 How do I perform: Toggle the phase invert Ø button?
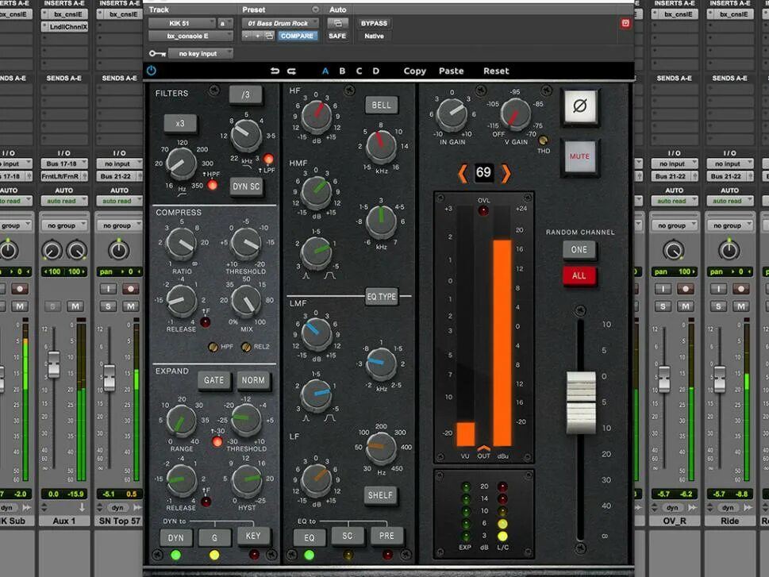580,106
